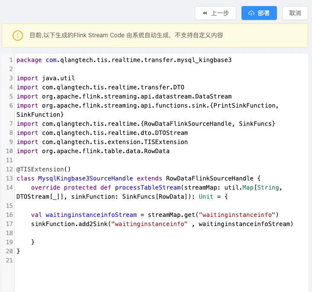The width and height of the screenshot is (312, 292).
Task: Click line number 21 in the gutter
Action: [10, 260]
